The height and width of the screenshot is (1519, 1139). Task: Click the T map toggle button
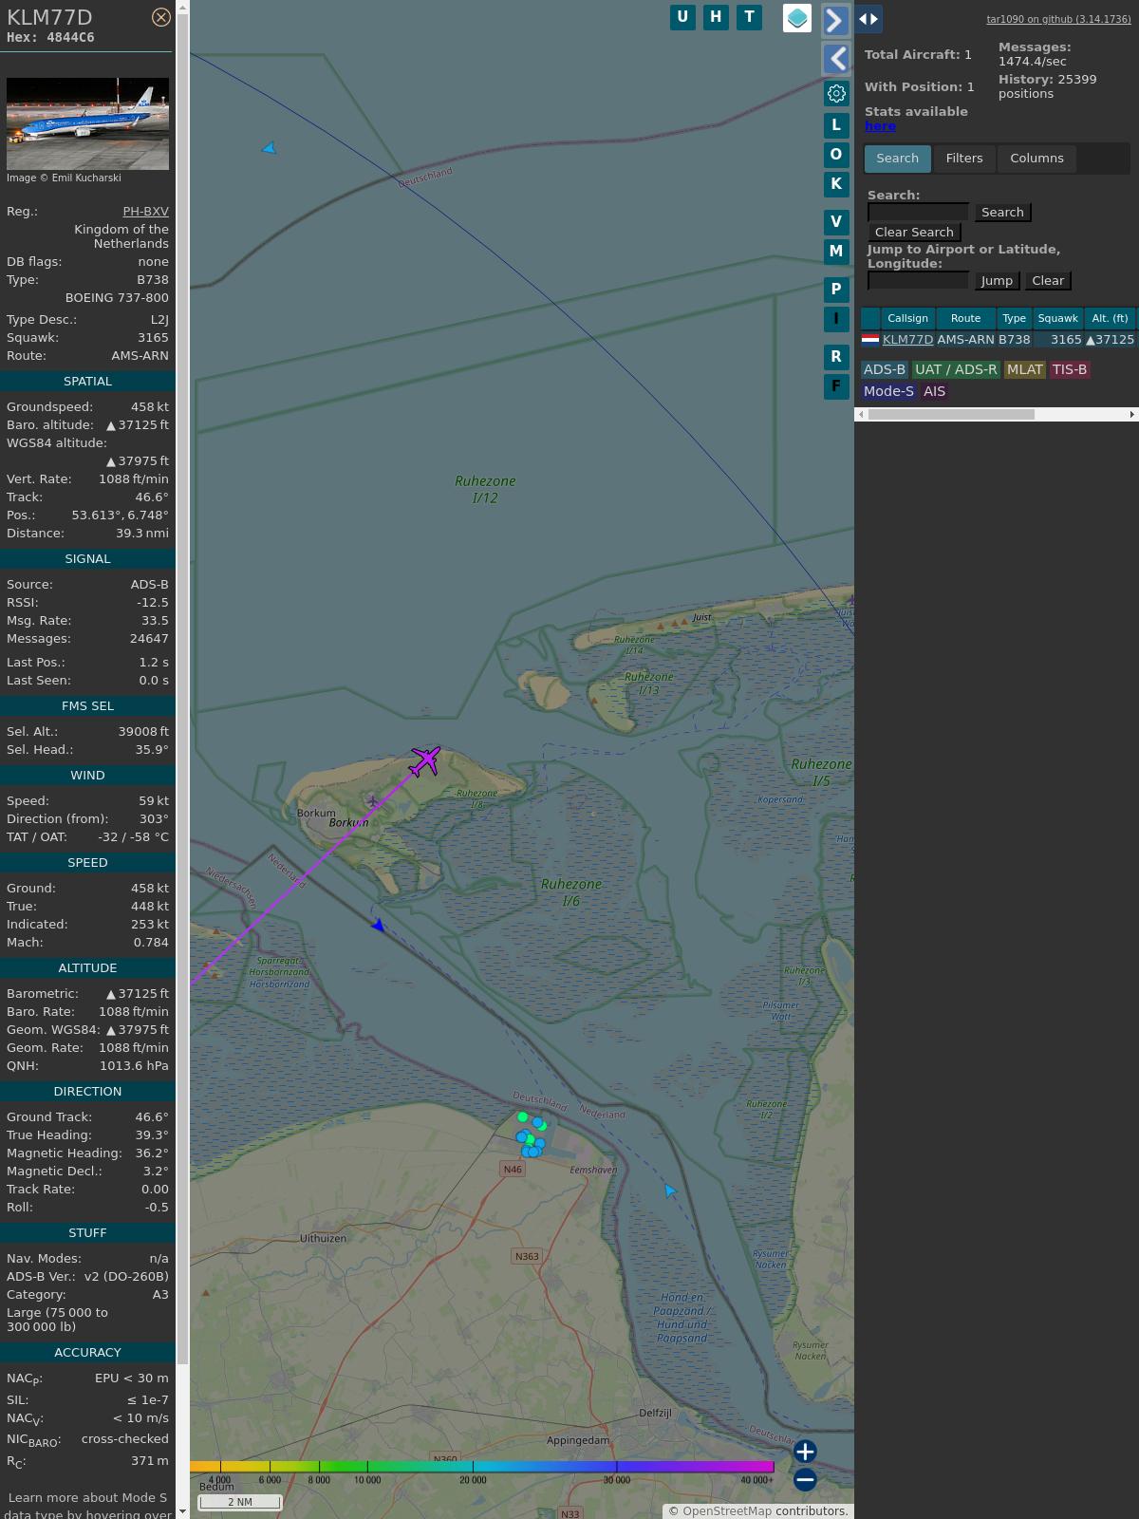point(749,17)
